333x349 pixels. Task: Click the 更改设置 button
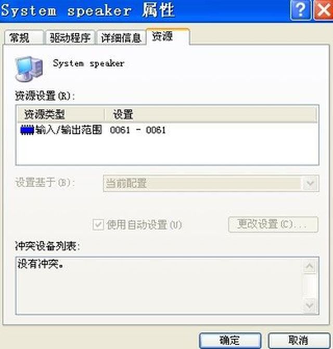(273, 224)
